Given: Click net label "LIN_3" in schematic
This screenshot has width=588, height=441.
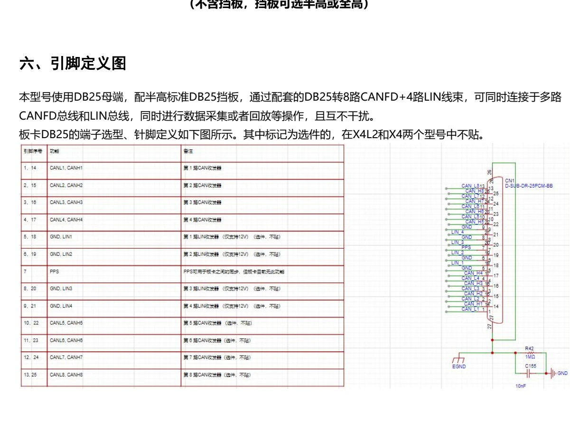Looking at the screenshot, I should 457,242.
